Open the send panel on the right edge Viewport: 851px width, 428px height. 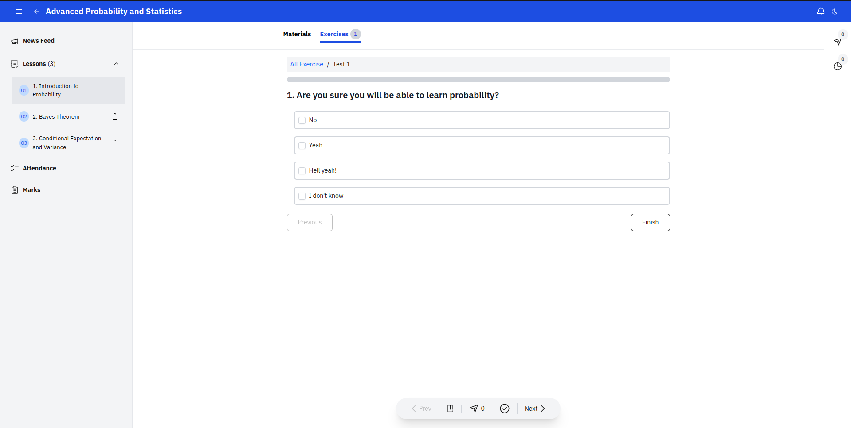(837, 42)
